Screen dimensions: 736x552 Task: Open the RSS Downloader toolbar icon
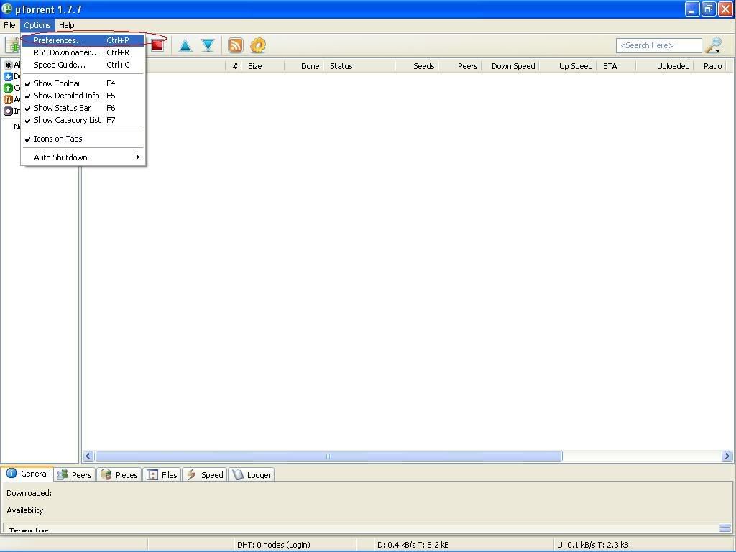pyautogui.click(x=235, y=45)
